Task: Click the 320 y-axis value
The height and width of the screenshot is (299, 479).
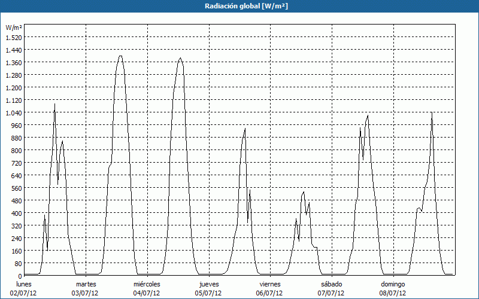Action: point(17,226)
